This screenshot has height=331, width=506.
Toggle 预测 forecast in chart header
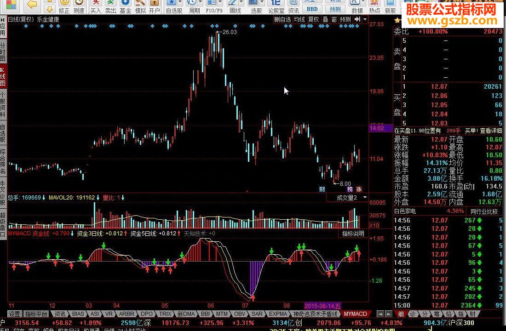pyautogui.click(x=345, y=19)
